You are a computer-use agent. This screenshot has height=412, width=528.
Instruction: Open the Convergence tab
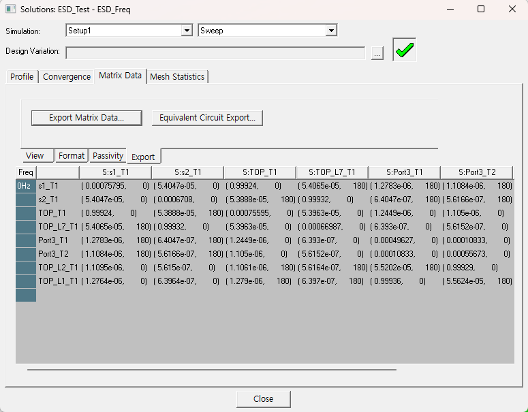pyautogui.click(x=67, y=76)
